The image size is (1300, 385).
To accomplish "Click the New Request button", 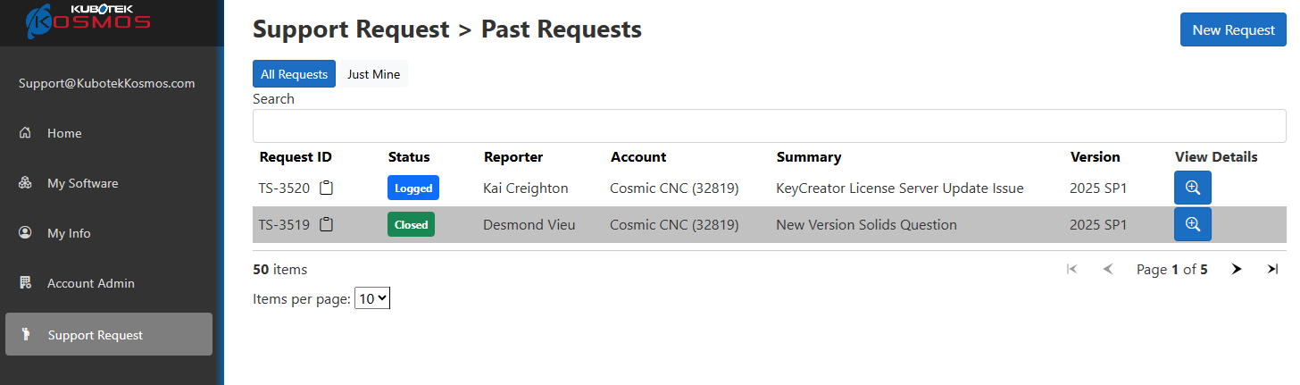I will [x=1233, y=29].
